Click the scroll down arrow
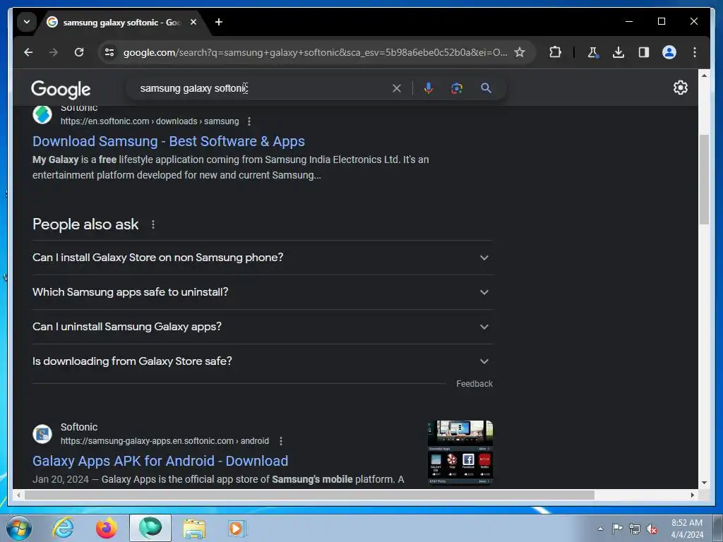Image resolution: width=723 pixels, height=542 pixels. pyautogui.click(x=704, y=483)
